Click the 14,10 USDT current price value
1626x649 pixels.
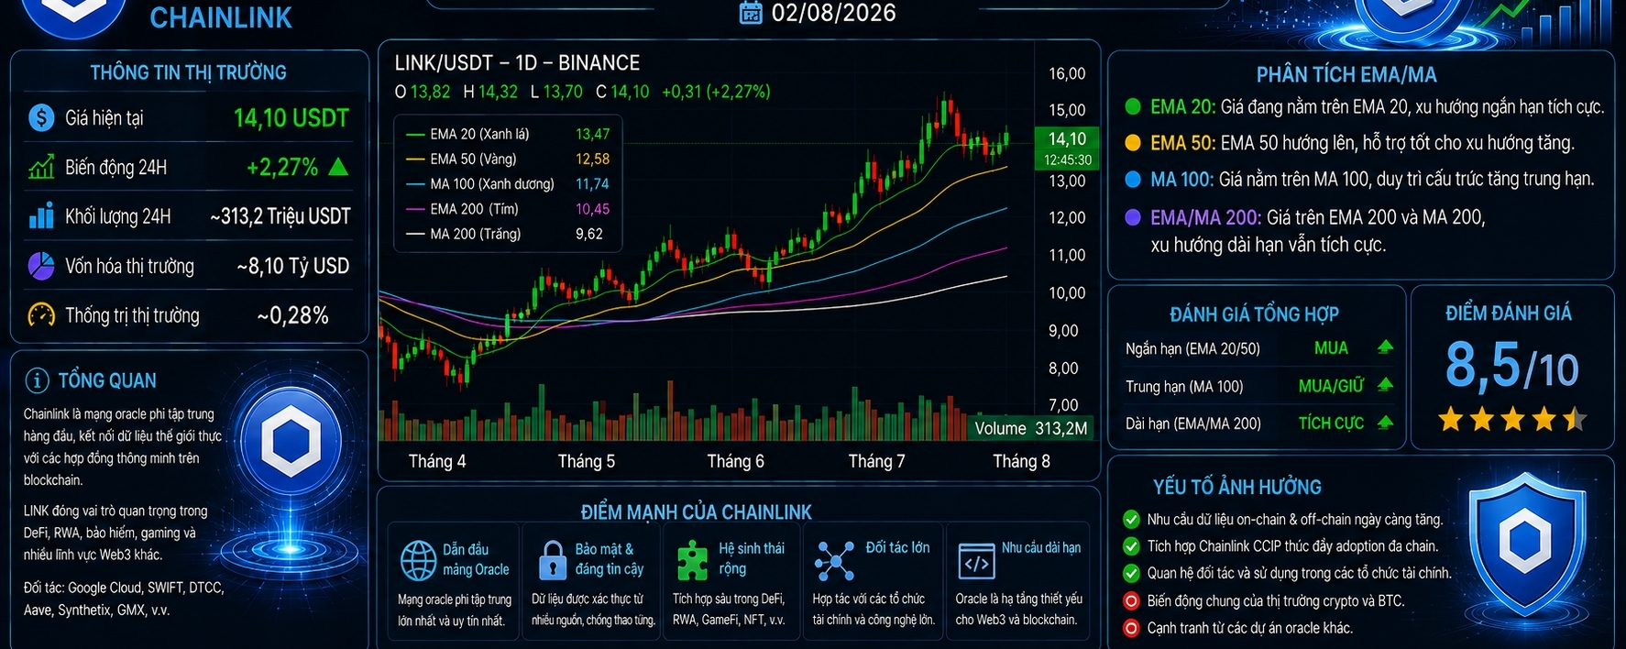pyautogui.click(x=291, y=117)
